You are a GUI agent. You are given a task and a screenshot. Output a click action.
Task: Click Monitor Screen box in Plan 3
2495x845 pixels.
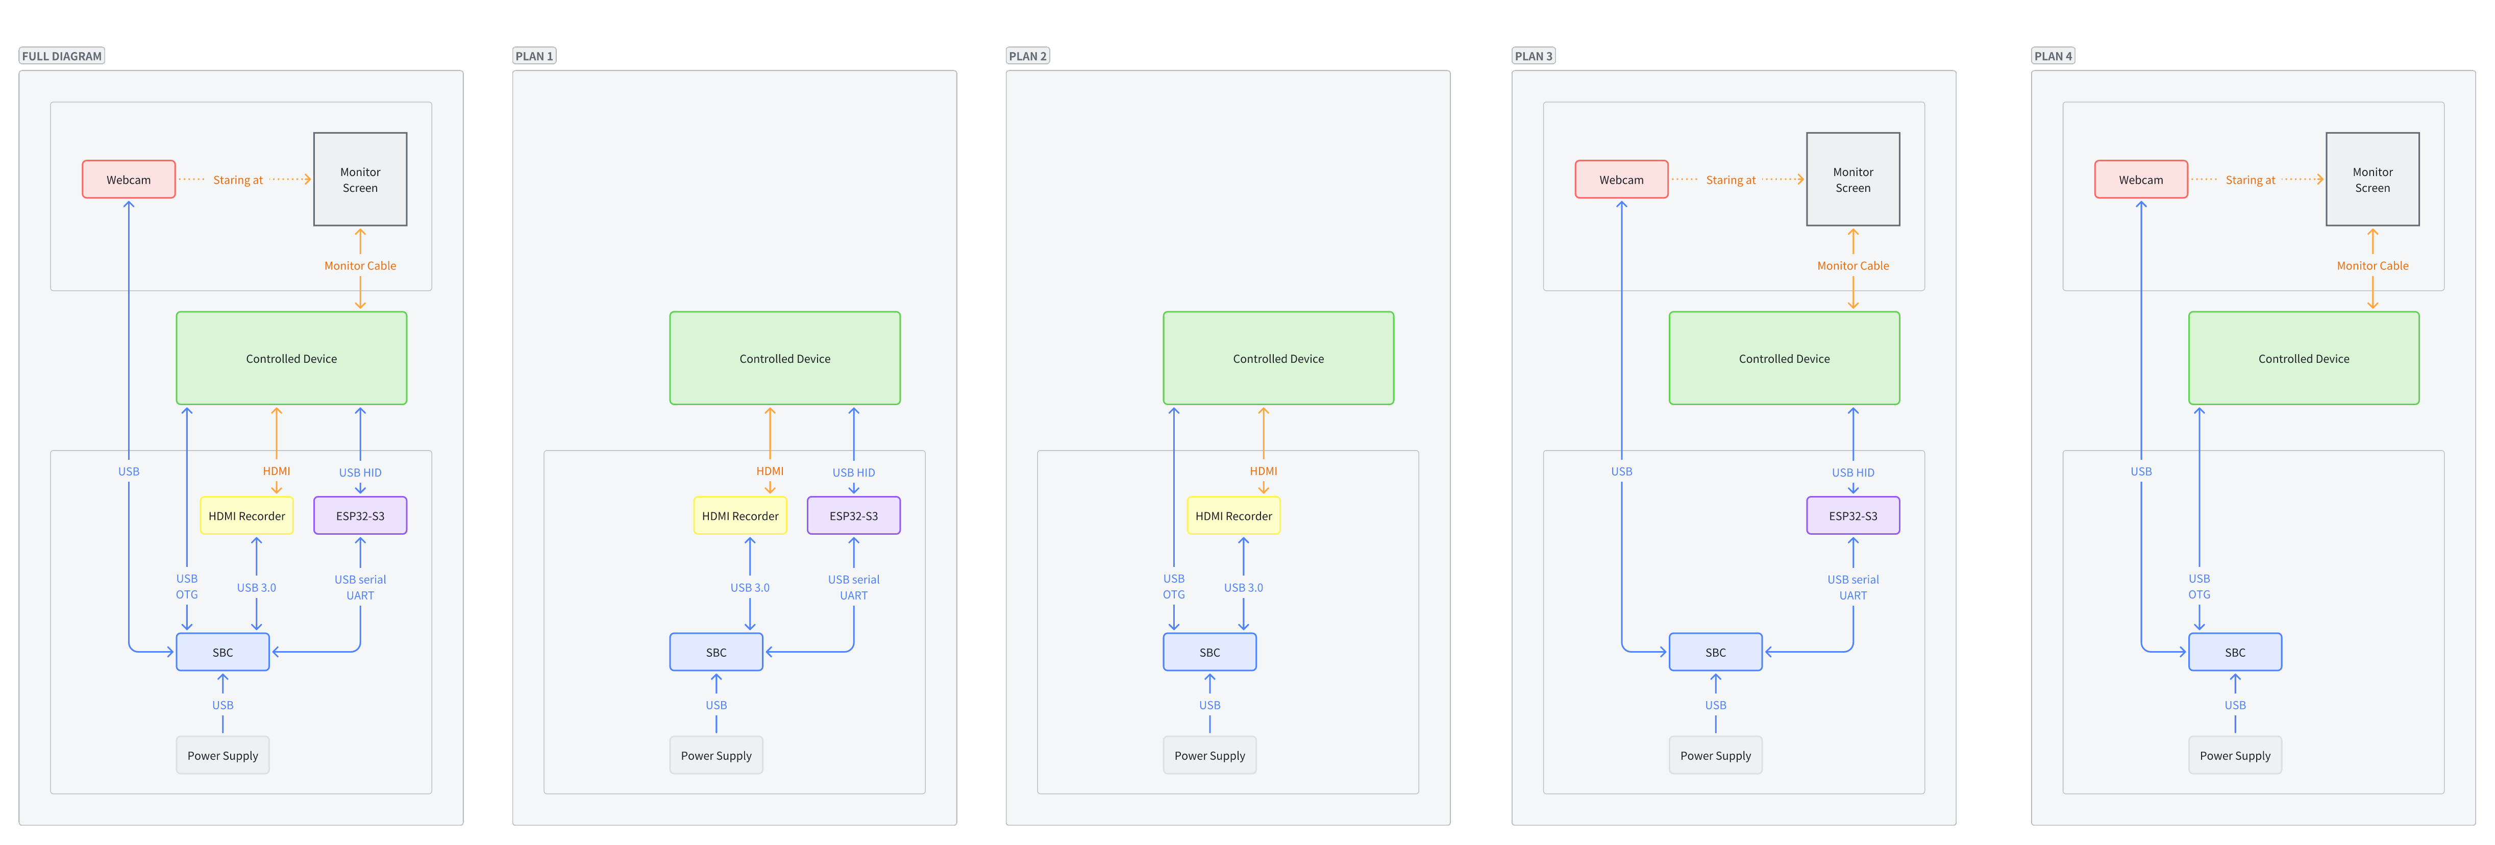pyautogui.click(x=1852, y=180)
